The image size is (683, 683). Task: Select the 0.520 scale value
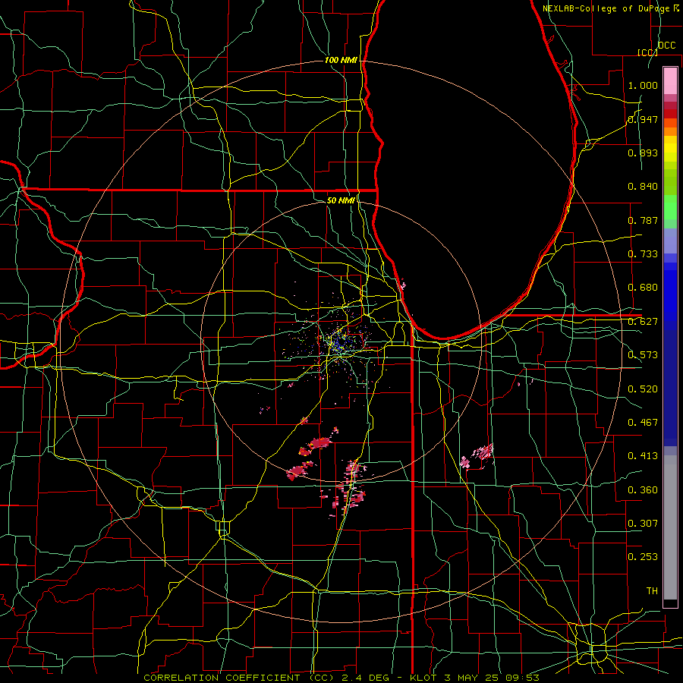643,389
